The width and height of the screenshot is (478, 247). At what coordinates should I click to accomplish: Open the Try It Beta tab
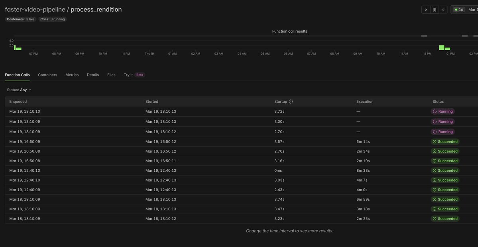point(134,75)
